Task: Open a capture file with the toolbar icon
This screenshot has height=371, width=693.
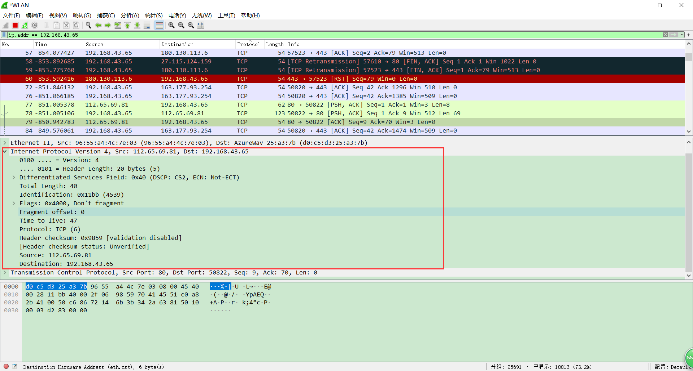Action: (47, 25)
